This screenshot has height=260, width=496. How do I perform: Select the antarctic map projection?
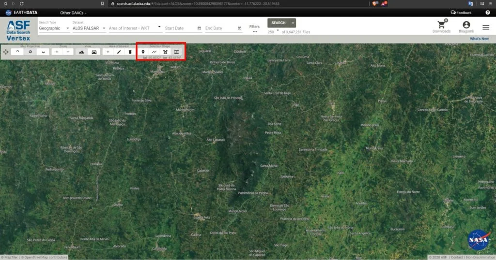(x=43, y=52)
